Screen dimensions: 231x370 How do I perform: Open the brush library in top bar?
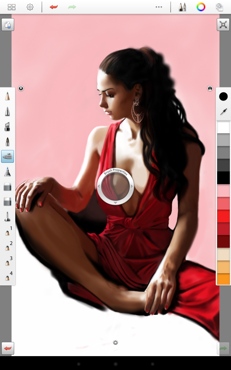coord(182,7)
